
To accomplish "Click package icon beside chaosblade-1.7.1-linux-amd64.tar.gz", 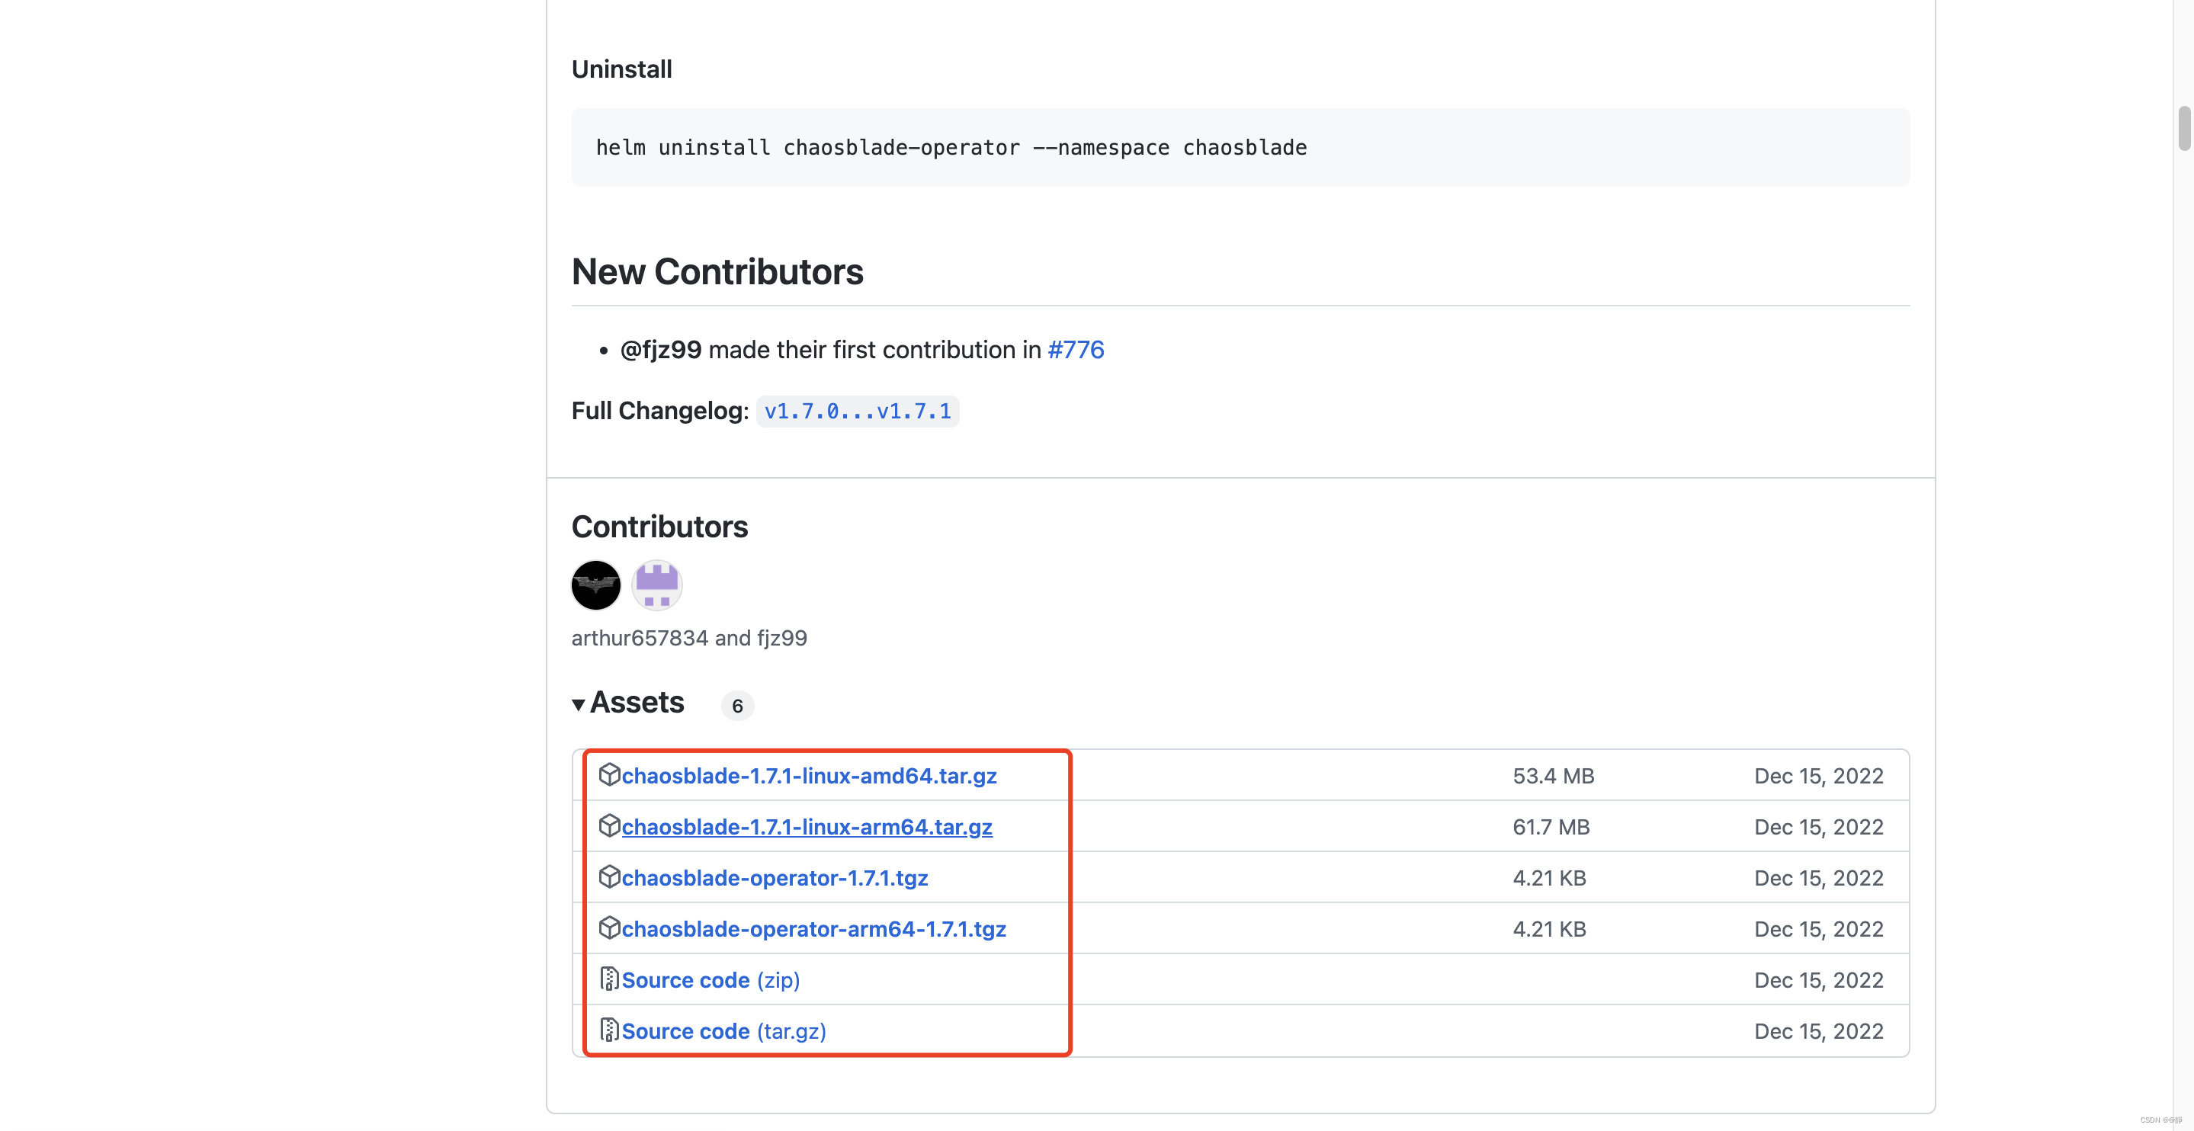I will [x=609, y=774].
